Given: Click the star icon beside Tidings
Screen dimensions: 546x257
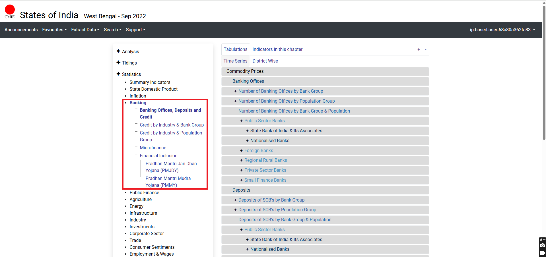Looking at the screenshot, I should pos(118,63).
